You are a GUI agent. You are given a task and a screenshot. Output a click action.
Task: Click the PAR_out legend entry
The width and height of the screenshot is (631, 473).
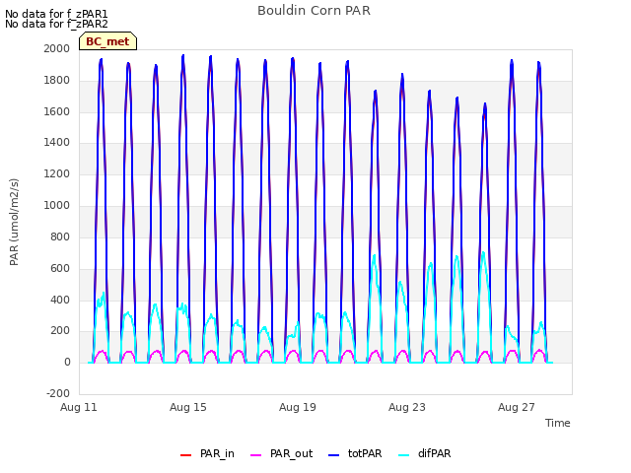pyautogui.click(x=281, y=453)
